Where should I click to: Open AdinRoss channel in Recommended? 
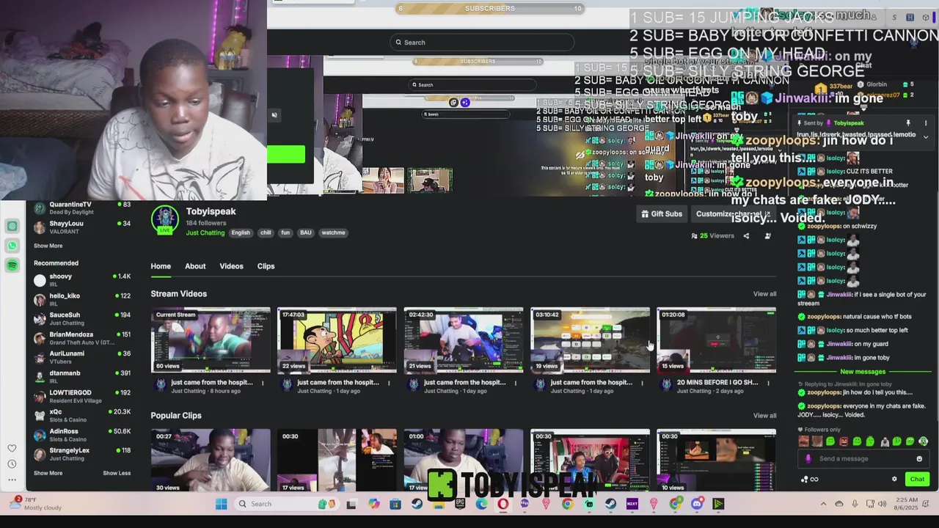(82, 435)
